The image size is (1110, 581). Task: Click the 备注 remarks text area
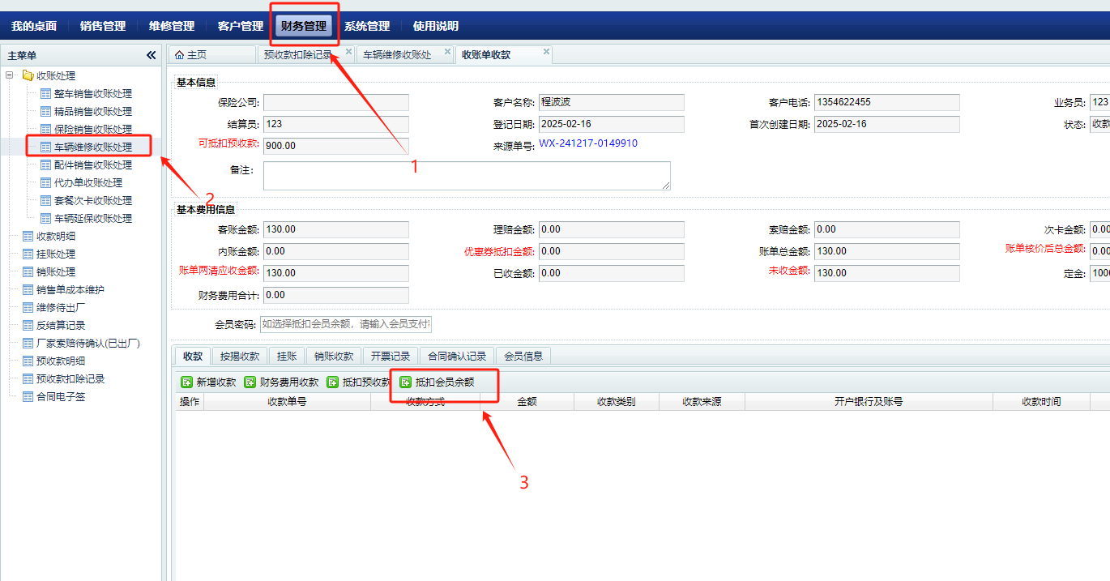[x=467, y=175]
